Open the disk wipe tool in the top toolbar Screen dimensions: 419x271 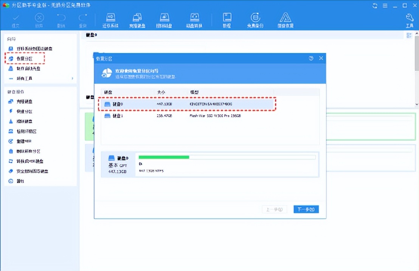(x=164, y=20)
